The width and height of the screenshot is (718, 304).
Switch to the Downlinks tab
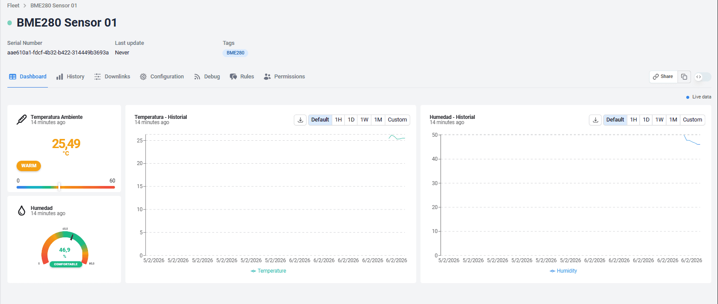(x=112, y=77)
